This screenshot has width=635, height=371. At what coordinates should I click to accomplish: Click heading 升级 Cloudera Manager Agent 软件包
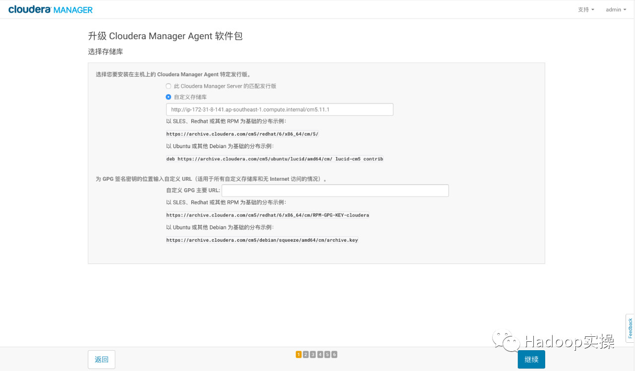point(165,36)
